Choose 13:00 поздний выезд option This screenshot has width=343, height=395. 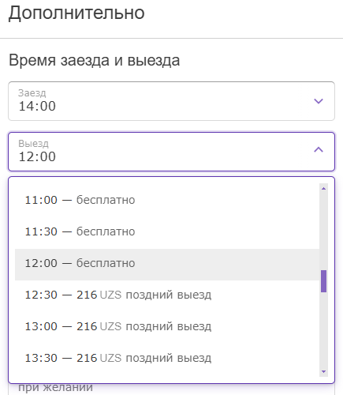pos(167,326)
